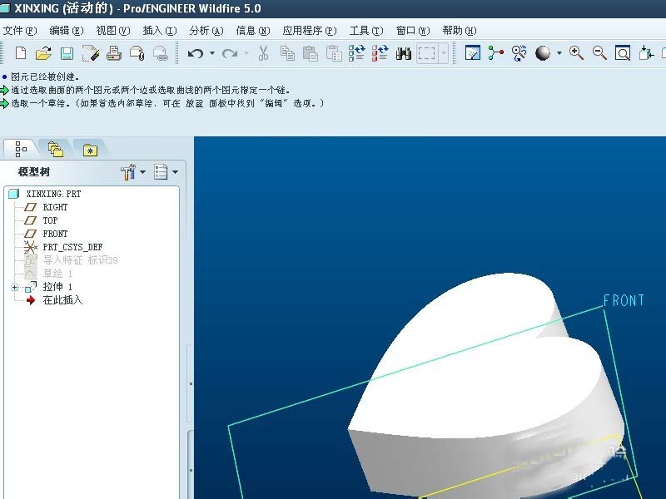Click the Zoom In magnifier
This screenshot has width=666, height=499.
tap(576, 53)
